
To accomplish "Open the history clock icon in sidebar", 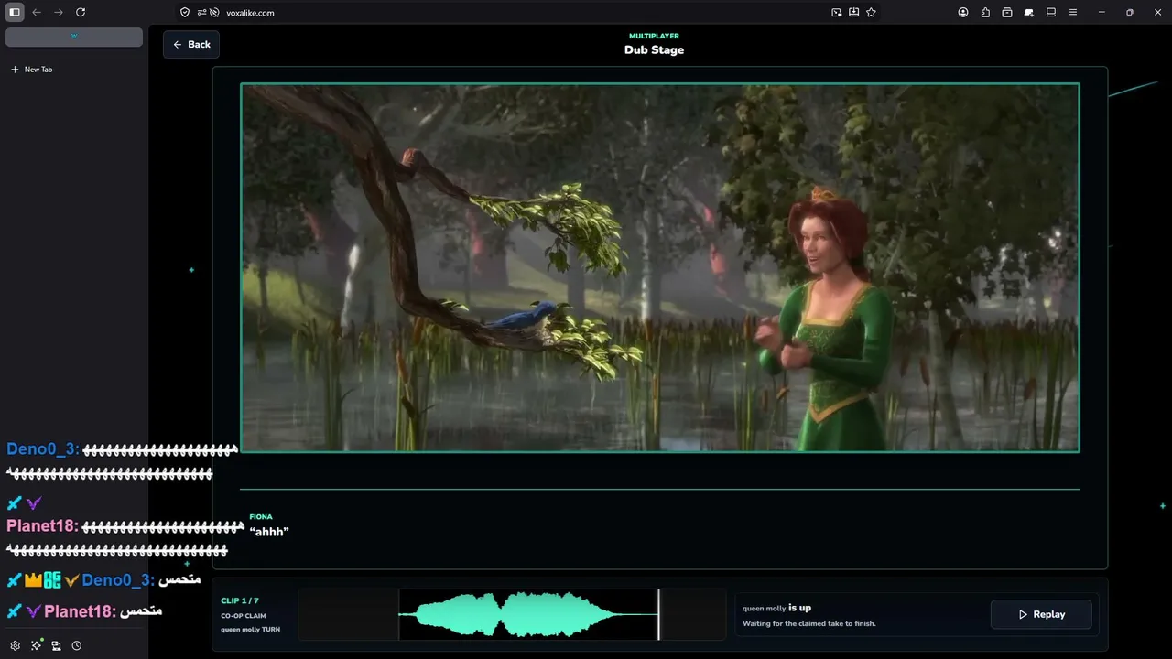I will (77, 645).
